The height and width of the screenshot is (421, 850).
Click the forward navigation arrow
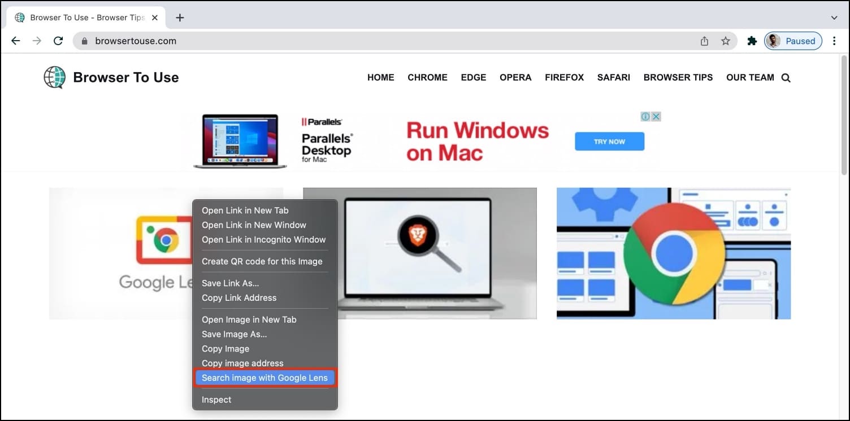[x=36, y=41]
